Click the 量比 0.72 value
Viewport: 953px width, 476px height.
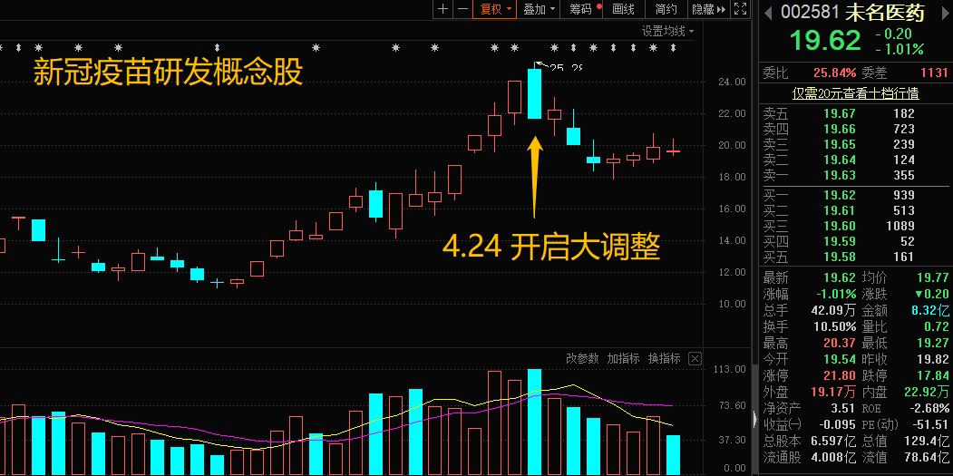[936, 327]
